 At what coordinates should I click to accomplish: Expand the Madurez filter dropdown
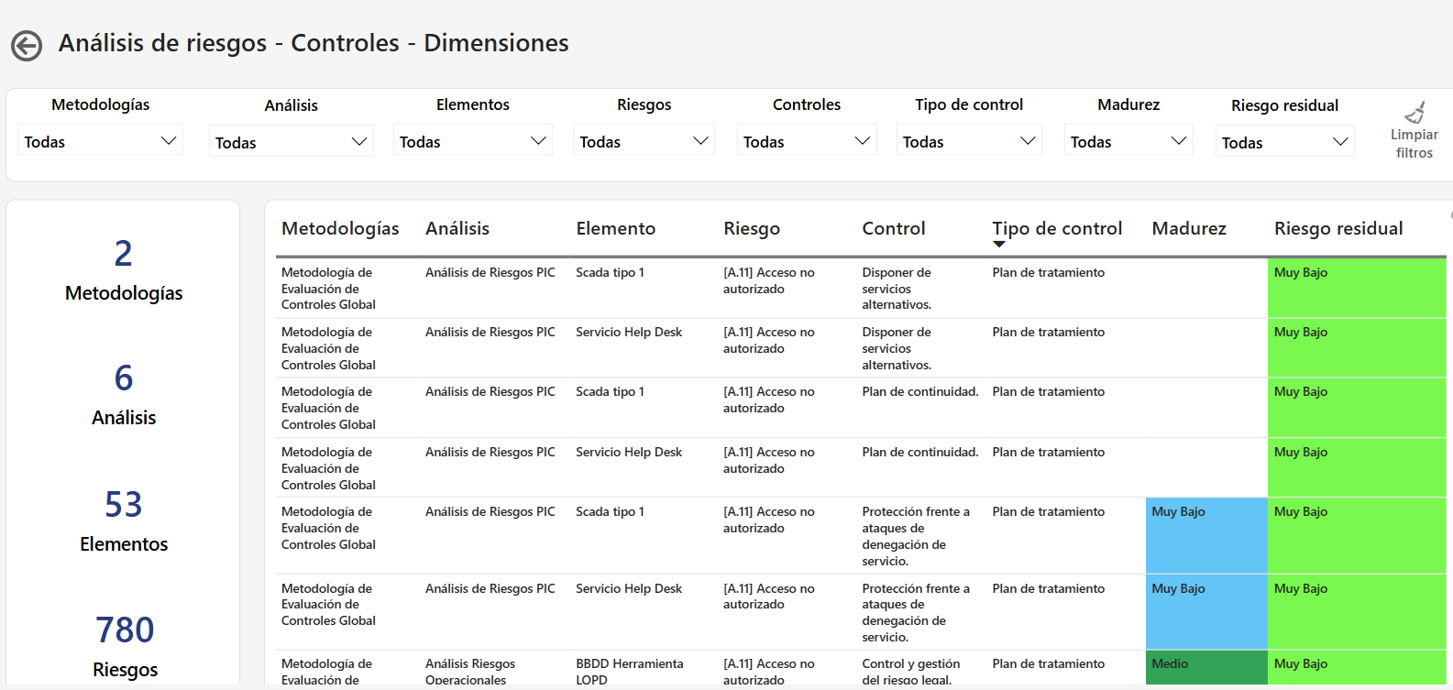[1128, 141]
